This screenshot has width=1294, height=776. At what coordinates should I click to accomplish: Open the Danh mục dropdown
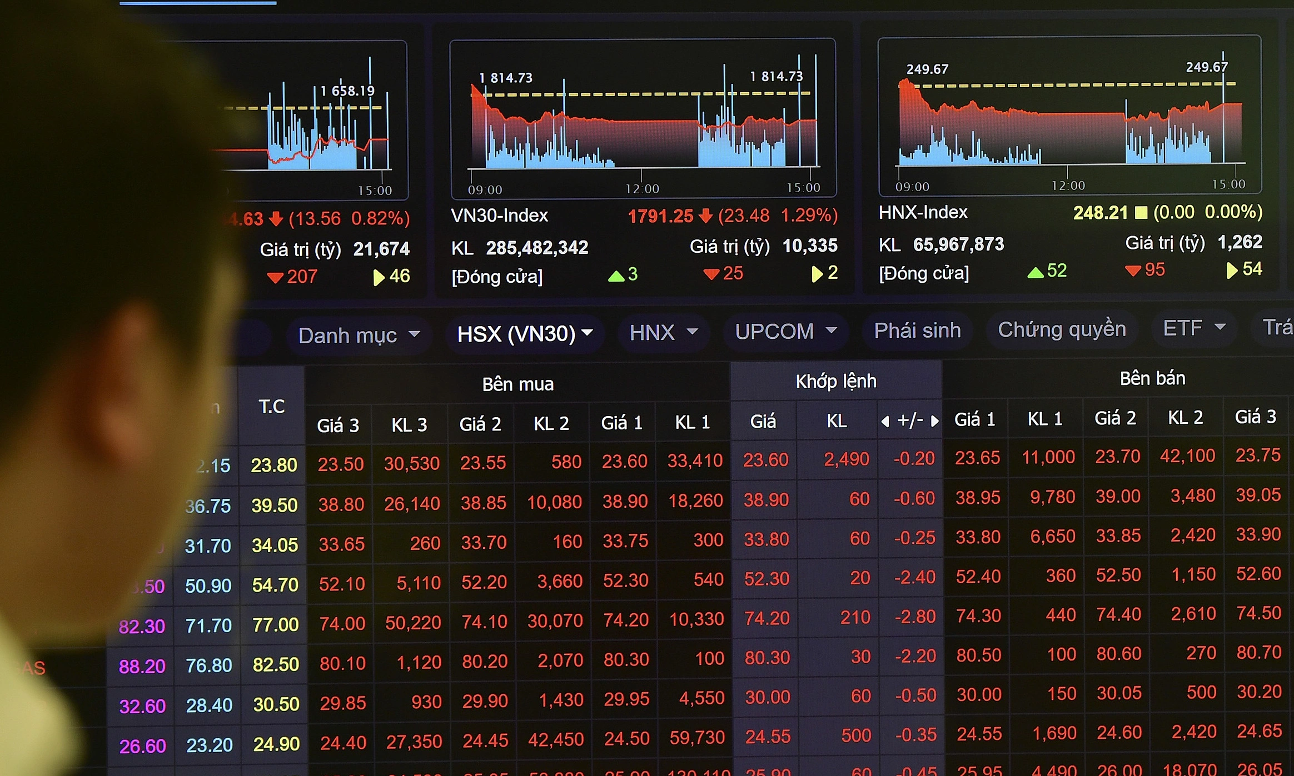(359, 335)
